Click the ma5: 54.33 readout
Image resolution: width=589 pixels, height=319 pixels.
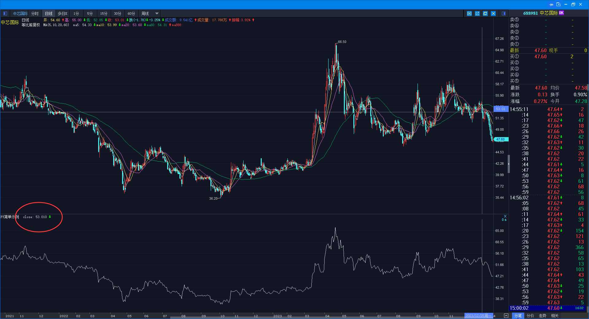click(x=82, y=25)
